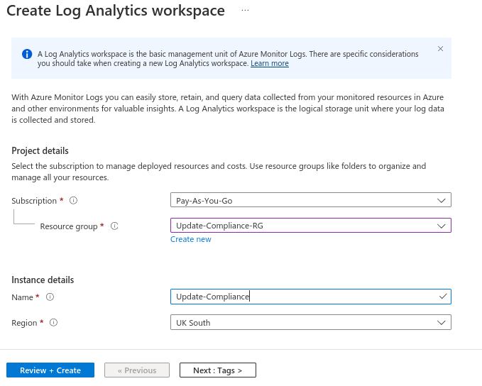
Task: Show info tooltip for Region
Action: 53,323
